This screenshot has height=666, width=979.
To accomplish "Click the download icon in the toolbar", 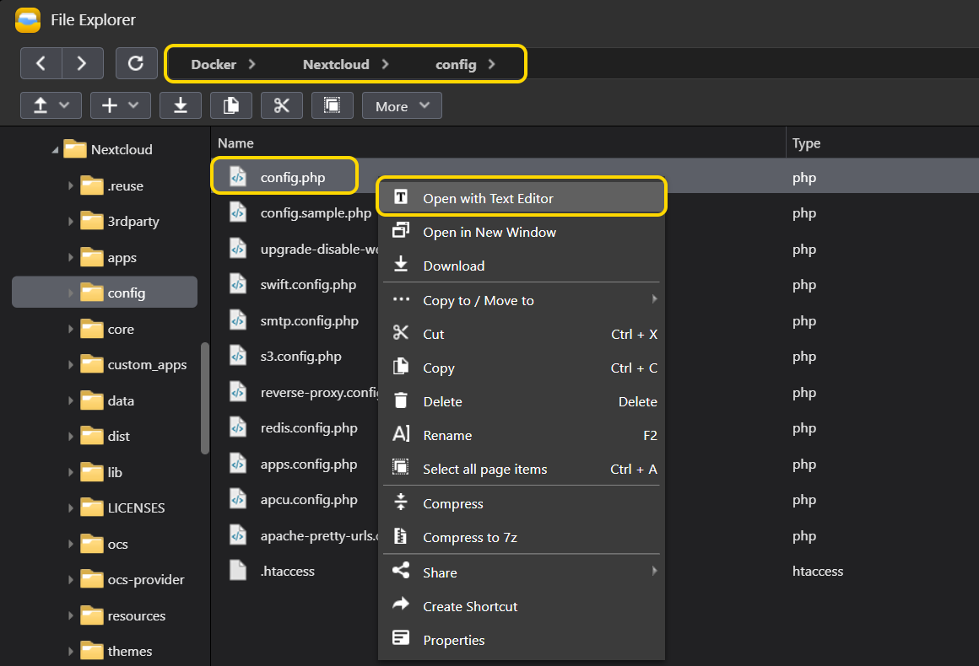I will [x=181, y=105].
